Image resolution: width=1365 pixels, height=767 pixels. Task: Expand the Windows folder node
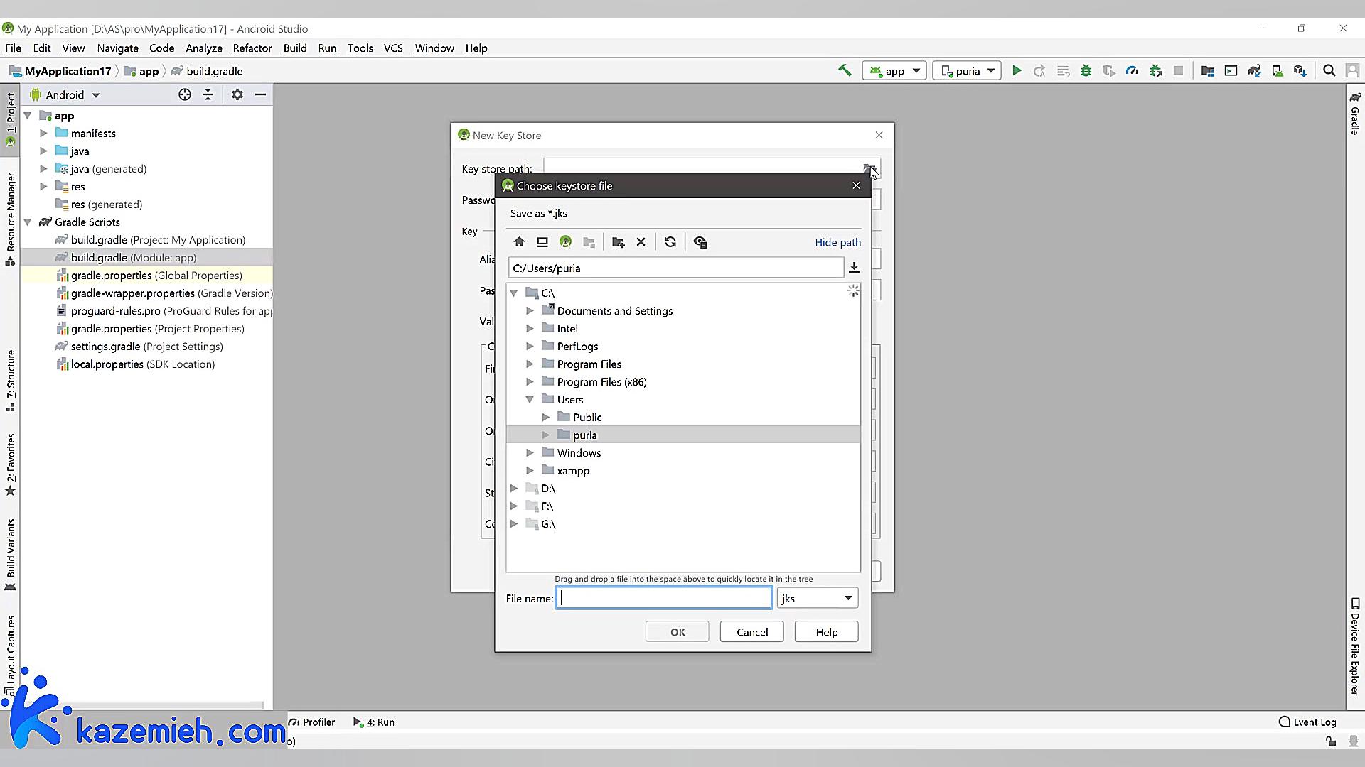[x=530, y=452]
